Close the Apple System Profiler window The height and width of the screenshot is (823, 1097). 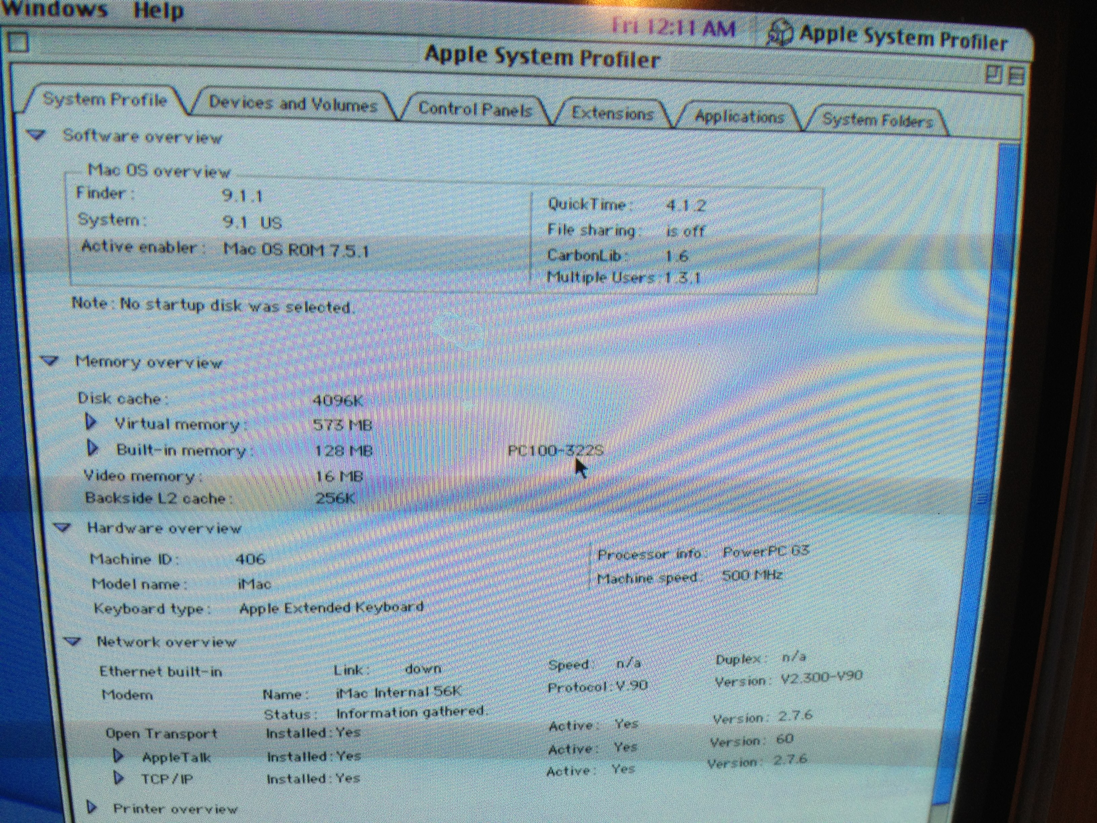(x=18, y=43)
